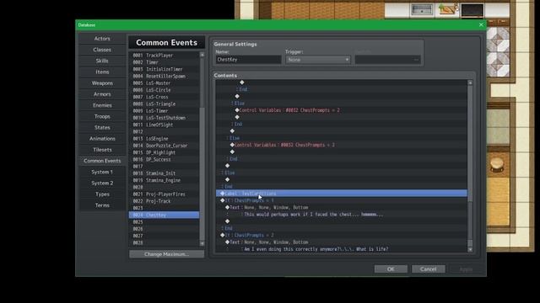Click Contents scrollbar down arrow

click(470, 250)
